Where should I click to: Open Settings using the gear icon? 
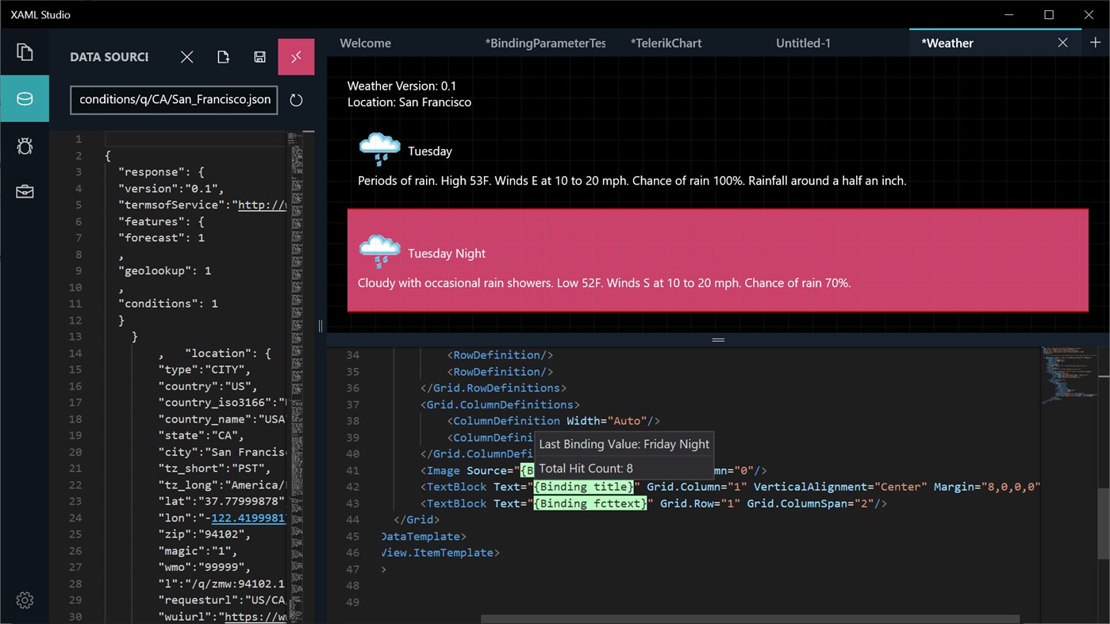click(24, 600)
